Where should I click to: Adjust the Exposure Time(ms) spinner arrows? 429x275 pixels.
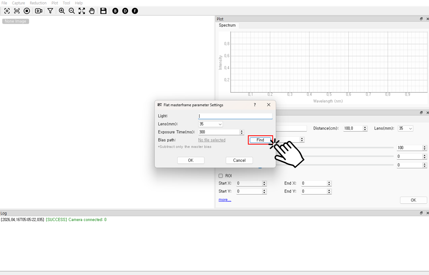[241, 132]
